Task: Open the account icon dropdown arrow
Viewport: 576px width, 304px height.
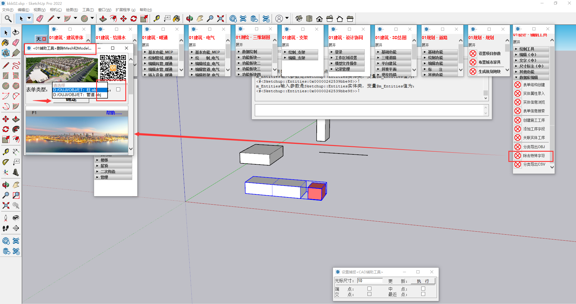Action: (287, 18)
